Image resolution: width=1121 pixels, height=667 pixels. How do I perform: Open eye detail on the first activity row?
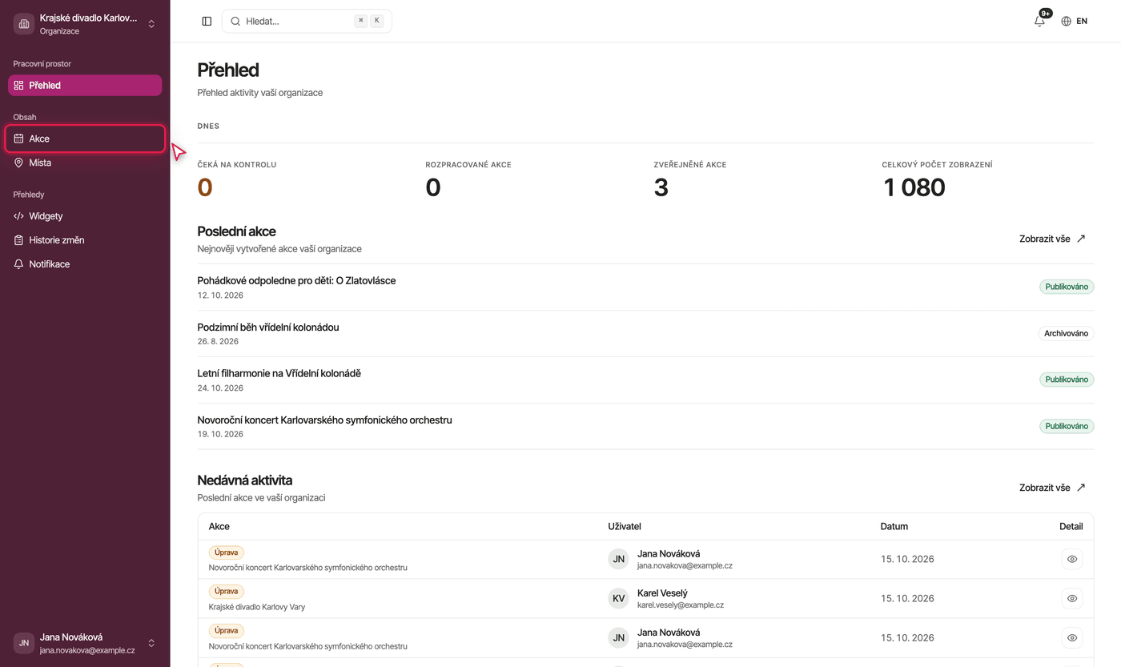click(x=1072, y=559)
